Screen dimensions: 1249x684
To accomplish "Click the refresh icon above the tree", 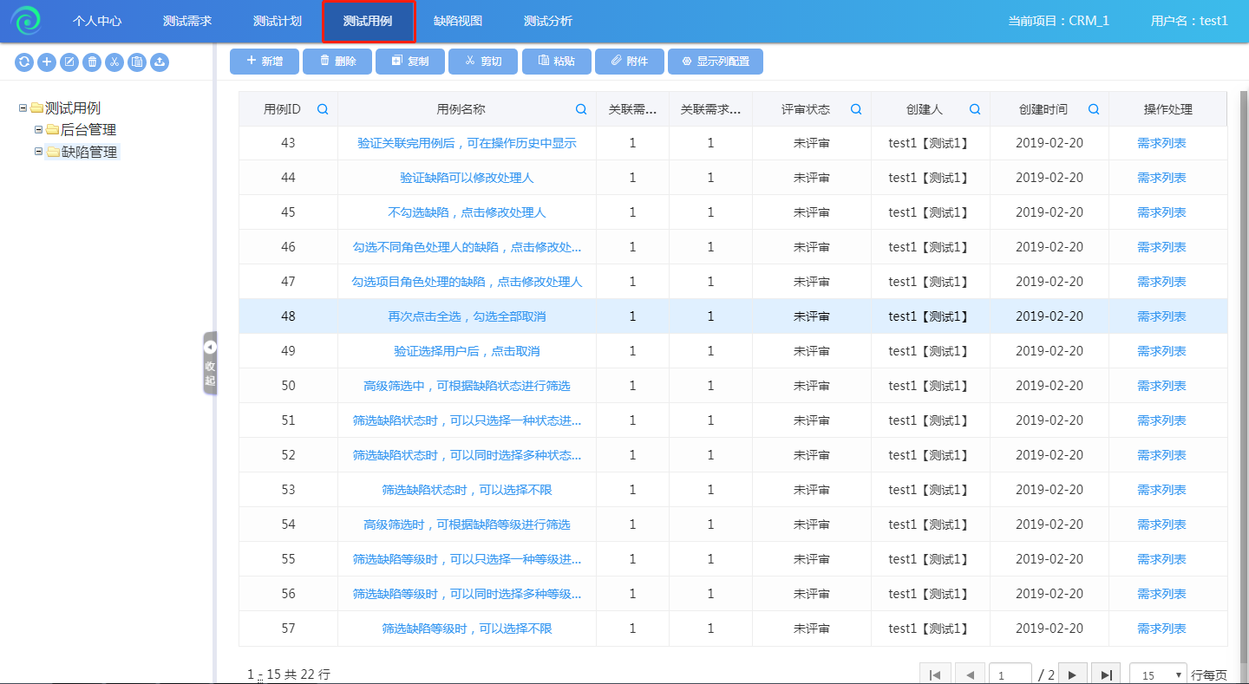I will coord(24,62).
